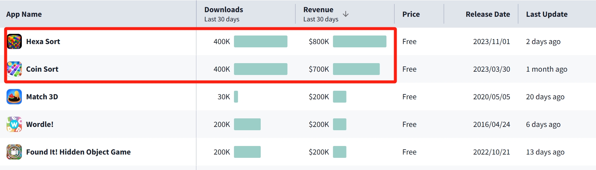This screenshot has height=170, width=596.
Task: Select Hexa Sort $800K revenue value
Action: tap(319, 41)
